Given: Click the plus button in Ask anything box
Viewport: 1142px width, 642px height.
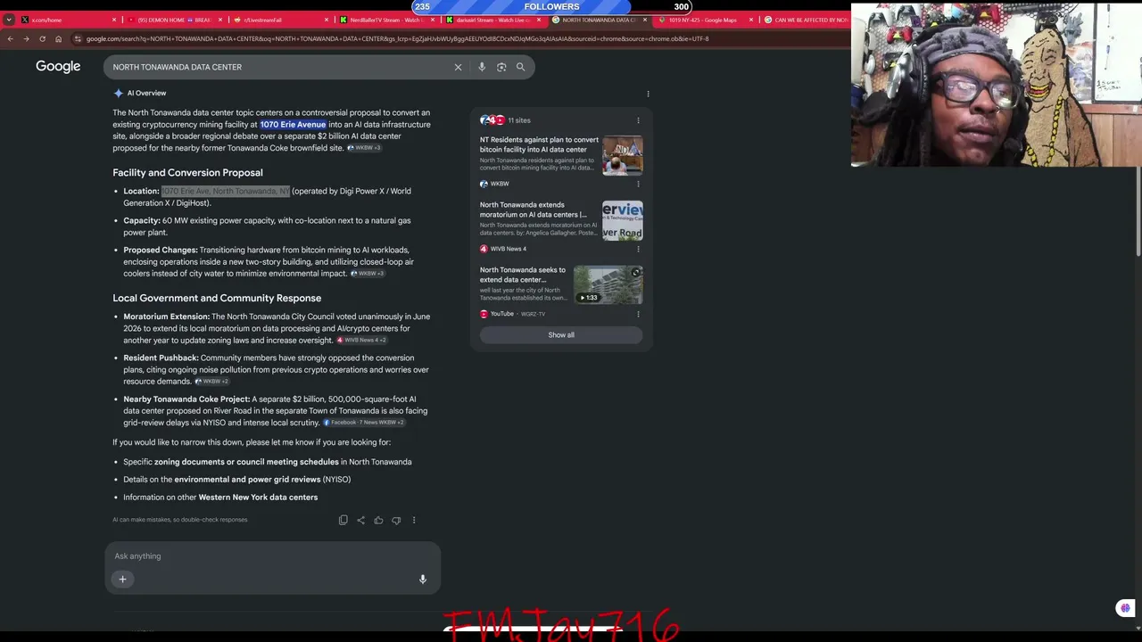Looking at the screenshot, I should tap(123, 580).
